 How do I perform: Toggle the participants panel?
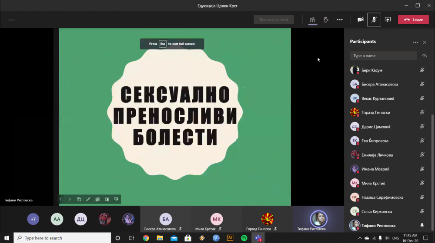312,20
